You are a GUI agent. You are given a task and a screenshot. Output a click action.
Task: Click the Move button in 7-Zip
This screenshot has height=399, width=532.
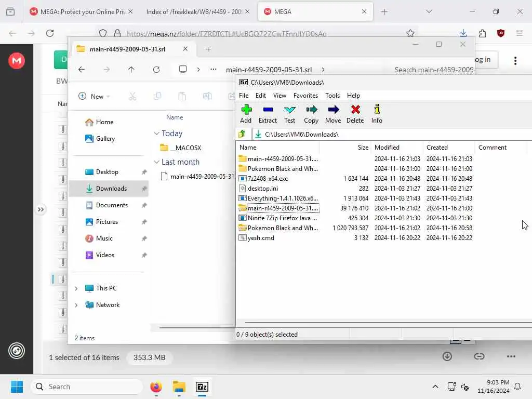pos(333,114)
